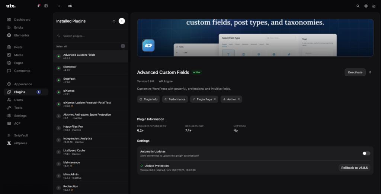Click the WP Engine author text

166,81
